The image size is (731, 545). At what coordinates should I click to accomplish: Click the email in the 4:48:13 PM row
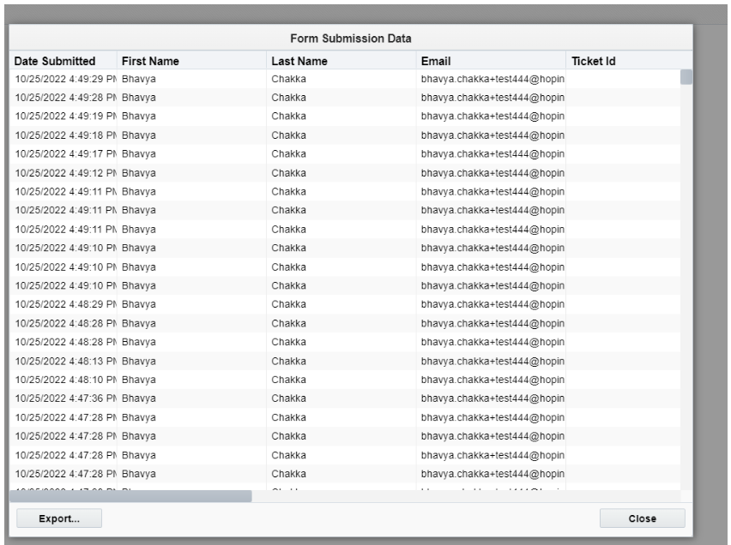tap(492, 361)
